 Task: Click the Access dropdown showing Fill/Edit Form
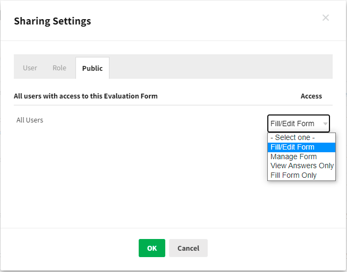(293, 123)
